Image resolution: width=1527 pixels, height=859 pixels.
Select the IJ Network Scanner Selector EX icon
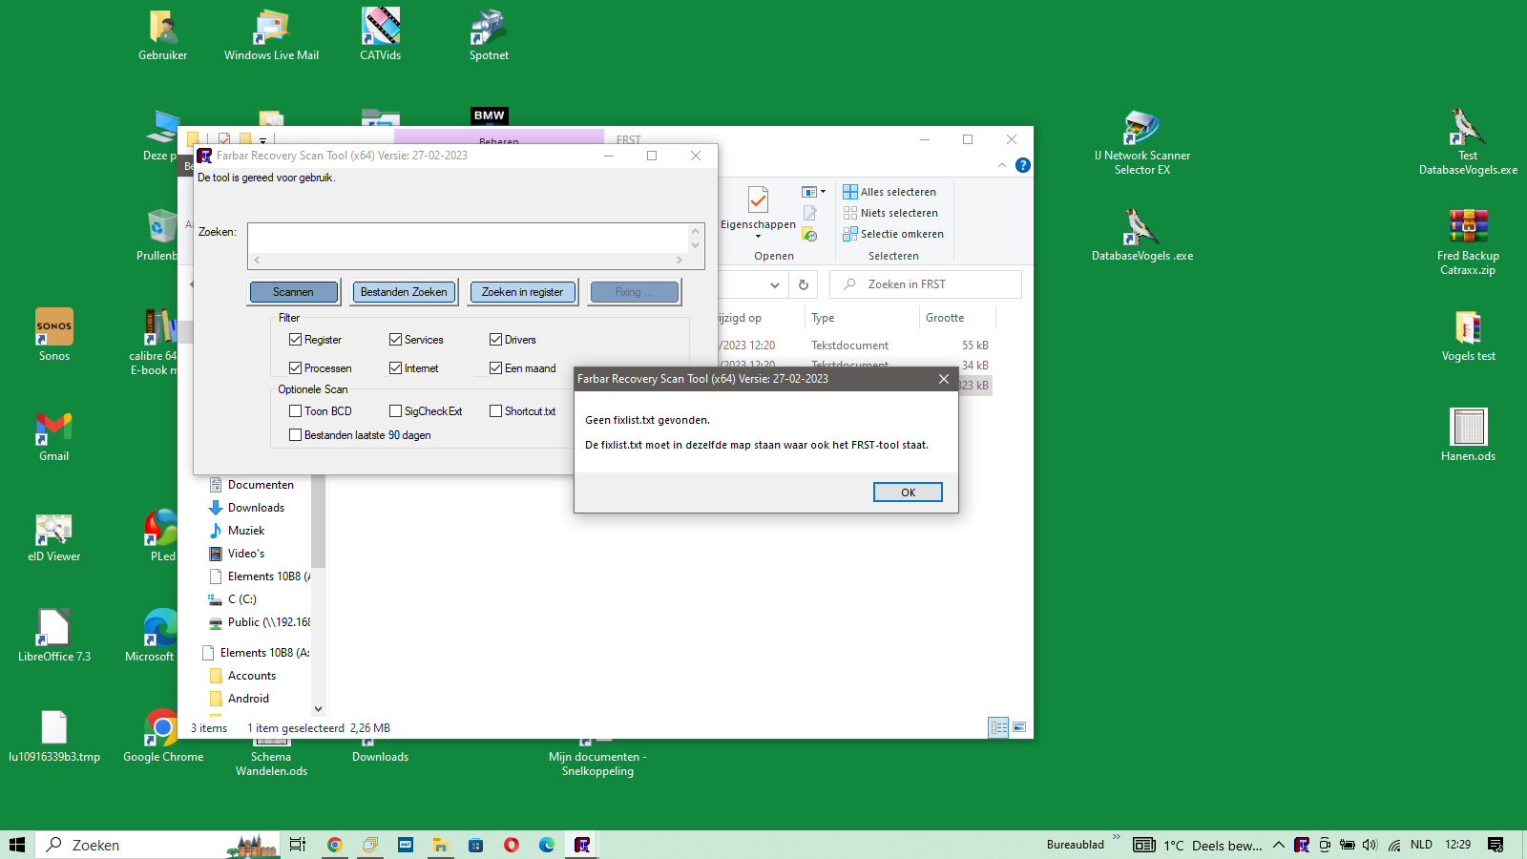[1142, 142]
